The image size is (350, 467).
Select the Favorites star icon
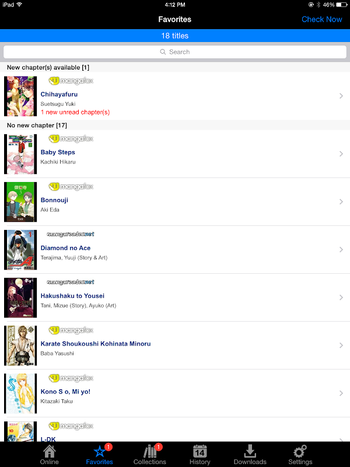[x=99, y=451]
